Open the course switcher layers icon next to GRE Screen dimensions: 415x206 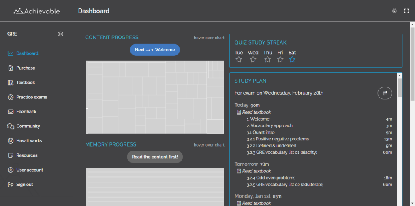(x=61, y=34)
